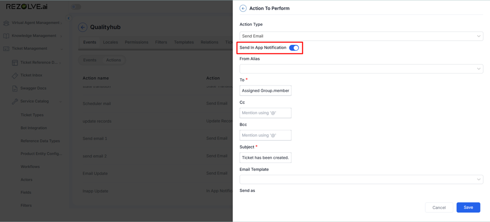Open Product Entity Config in sidebar
This screenshot has height=222, width=490.
42,154
